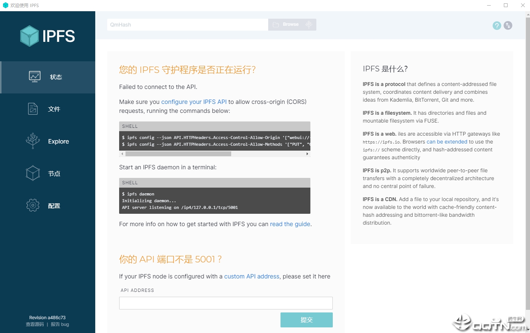Viewport: 530px width, 333px height.
Task: Click the help question mark icon
Action: click(496, 25)
